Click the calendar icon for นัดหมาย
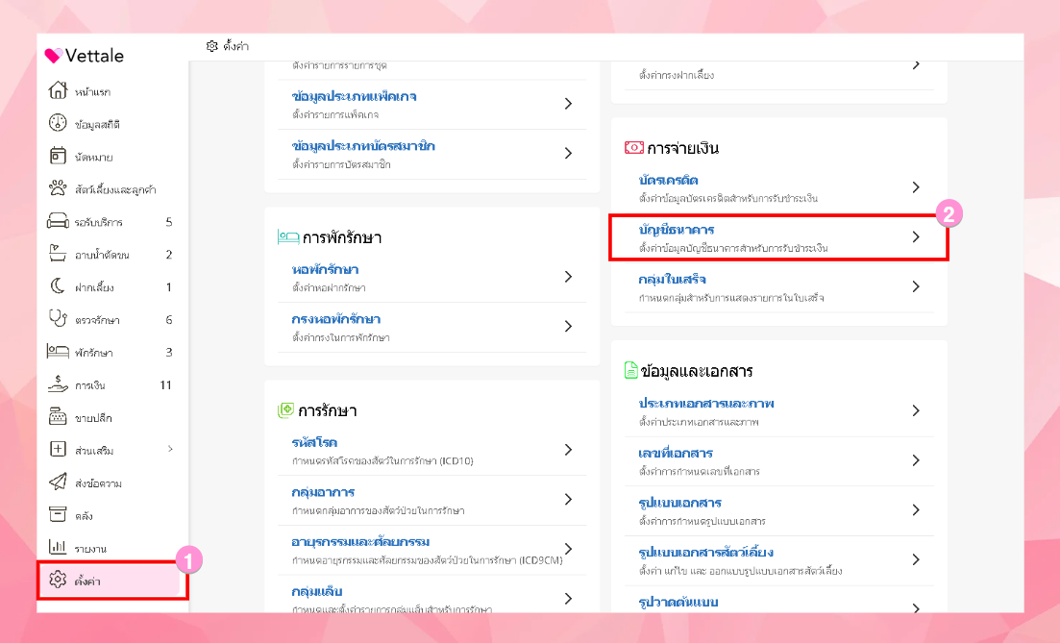 [x=58, y=157]
